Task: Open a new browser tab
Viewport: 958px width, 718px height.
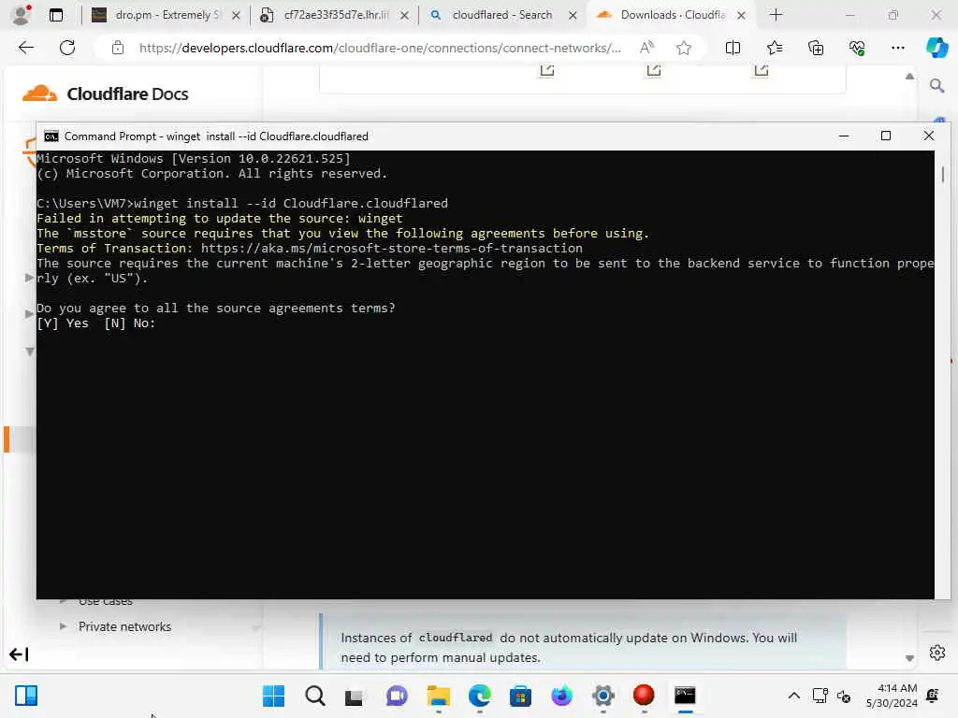Action: 776,15
